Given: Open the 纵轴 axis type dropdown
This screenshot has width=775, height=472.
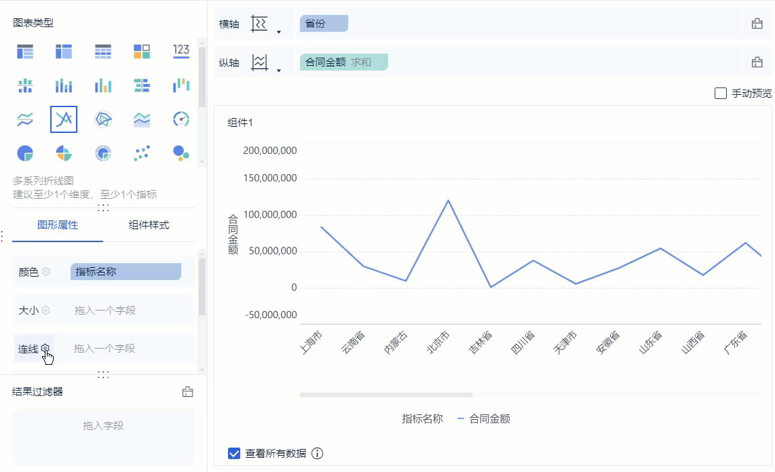Looking at the screenshot, I should [x=278, y=69].
